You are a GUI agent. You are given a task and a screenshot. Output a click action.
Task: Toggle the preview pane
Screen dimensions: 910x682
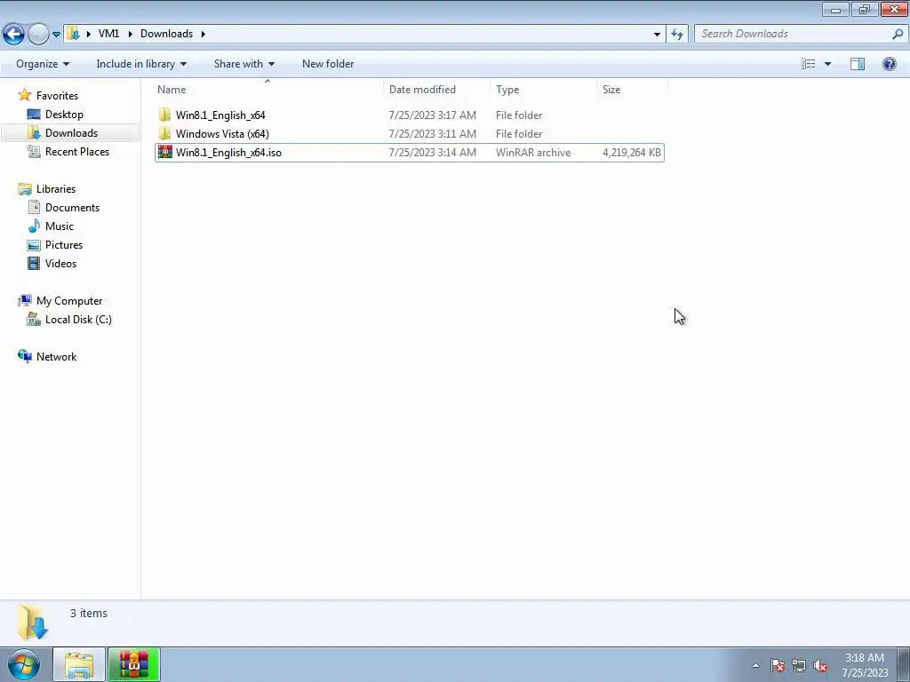click(858, 64)
